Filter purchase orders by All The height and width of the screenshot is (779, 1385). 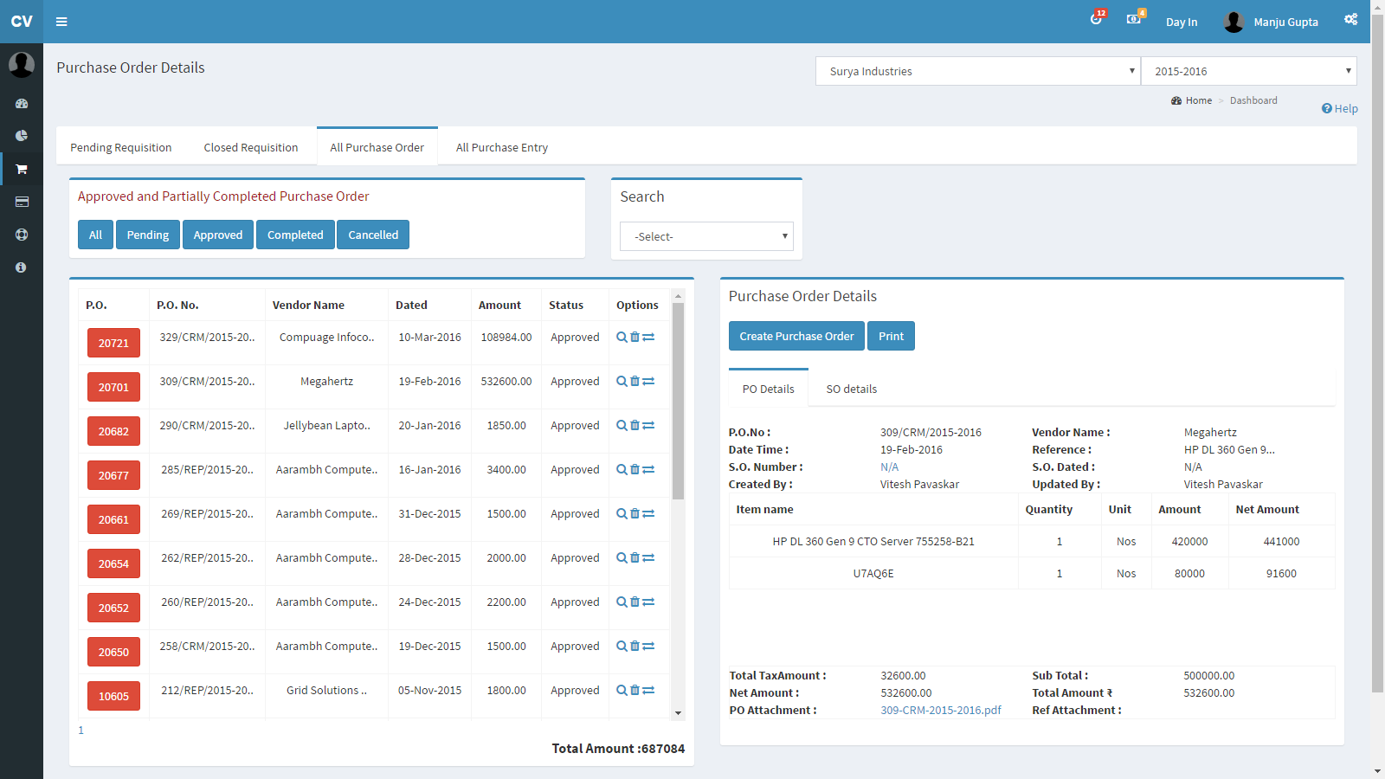pyautogui.click(x=95, y=235)
